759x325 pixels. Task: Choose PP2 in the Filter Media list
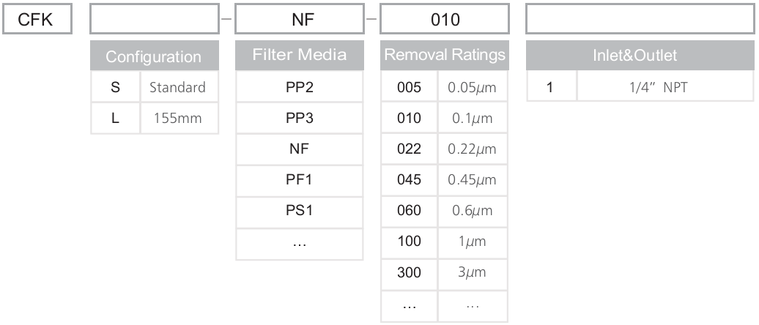[299, 89]
